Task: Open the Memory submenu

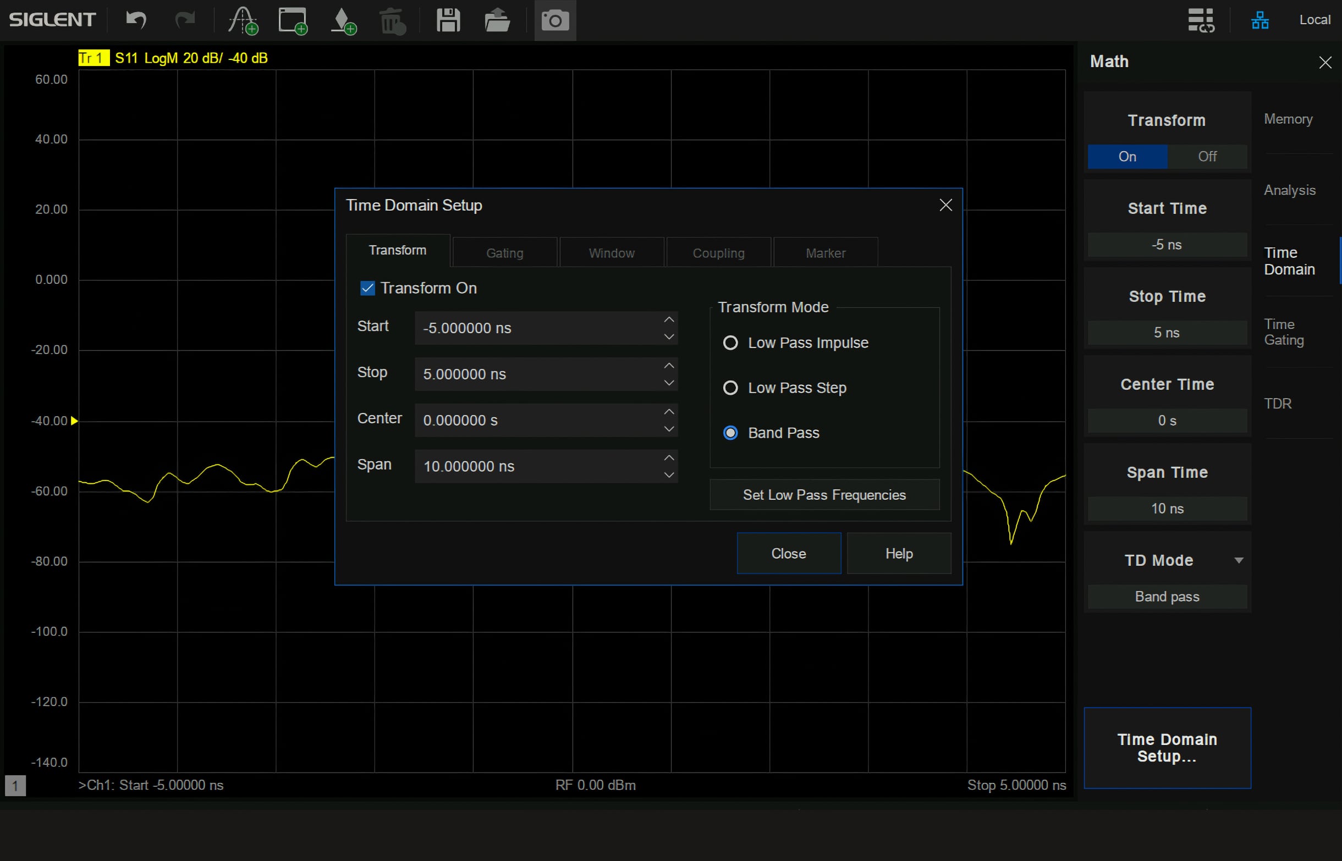Action: point(1288,119)
